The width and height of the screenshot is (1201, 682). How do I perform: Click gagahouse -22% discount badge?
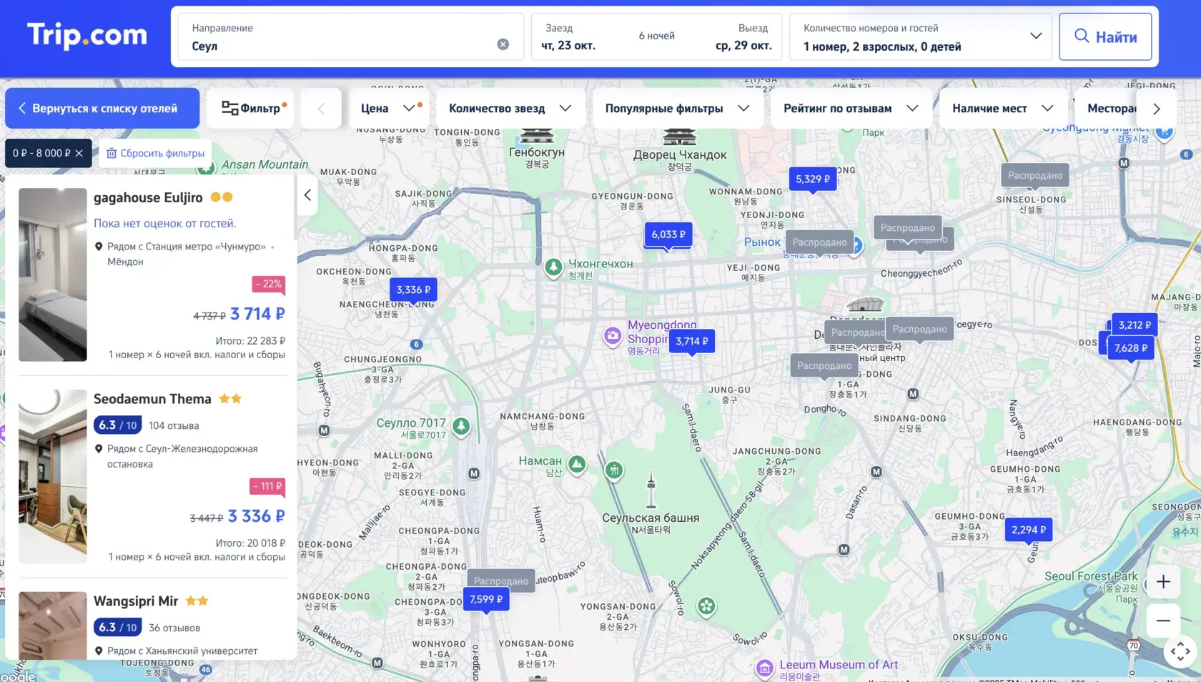[269, 284]
